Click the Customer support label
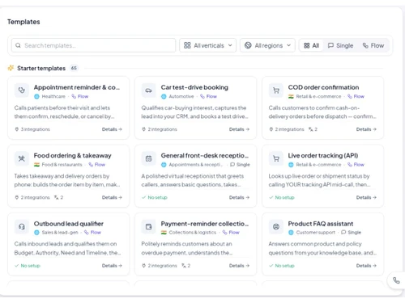 (x=315, y=233)
